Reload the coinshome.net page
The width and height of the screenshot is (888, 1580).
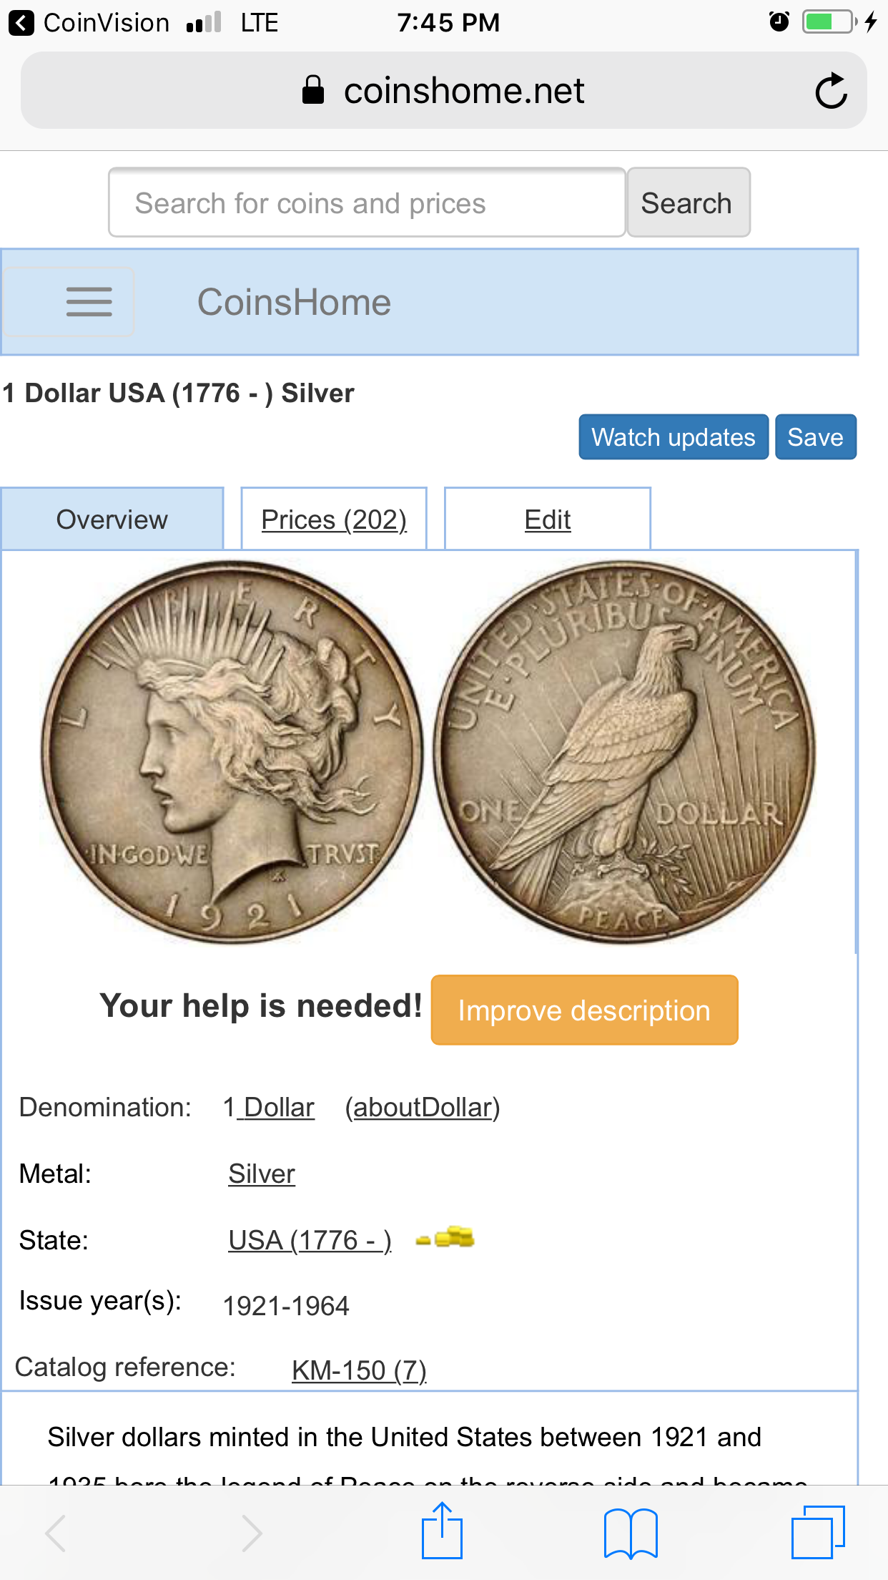click(x=831, y=91)
